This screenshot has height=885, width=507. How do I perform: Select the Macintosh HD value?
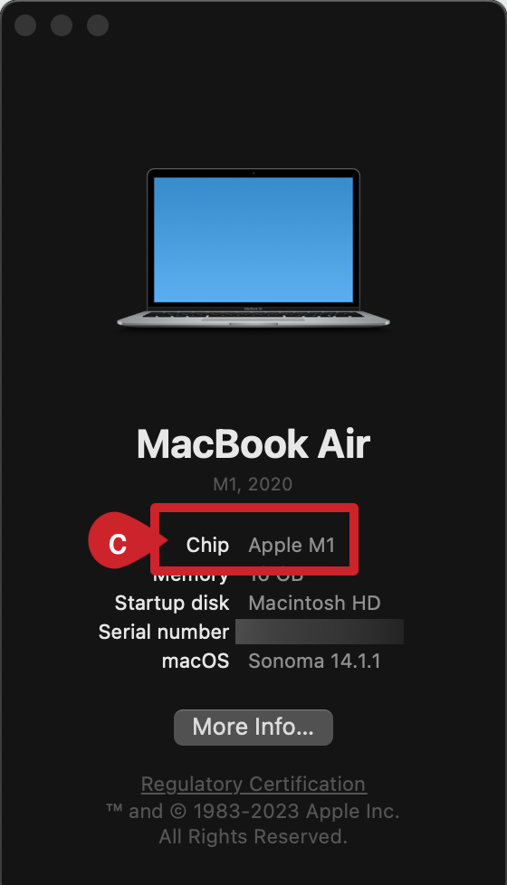pos(314,603)
